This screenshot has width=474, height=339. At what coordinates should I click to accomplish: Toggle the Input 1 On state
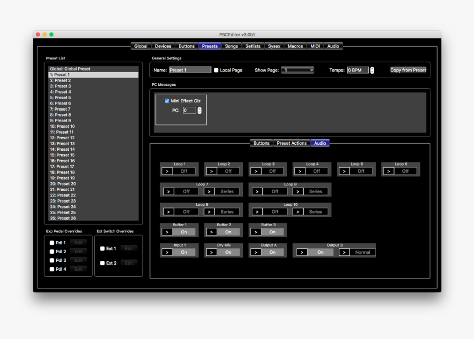click(184, 253)
